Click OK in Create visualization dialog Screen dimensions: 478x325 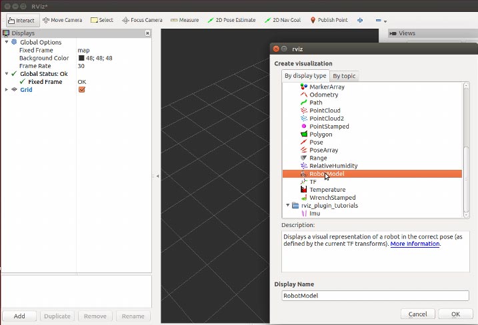tap(455, 314)
